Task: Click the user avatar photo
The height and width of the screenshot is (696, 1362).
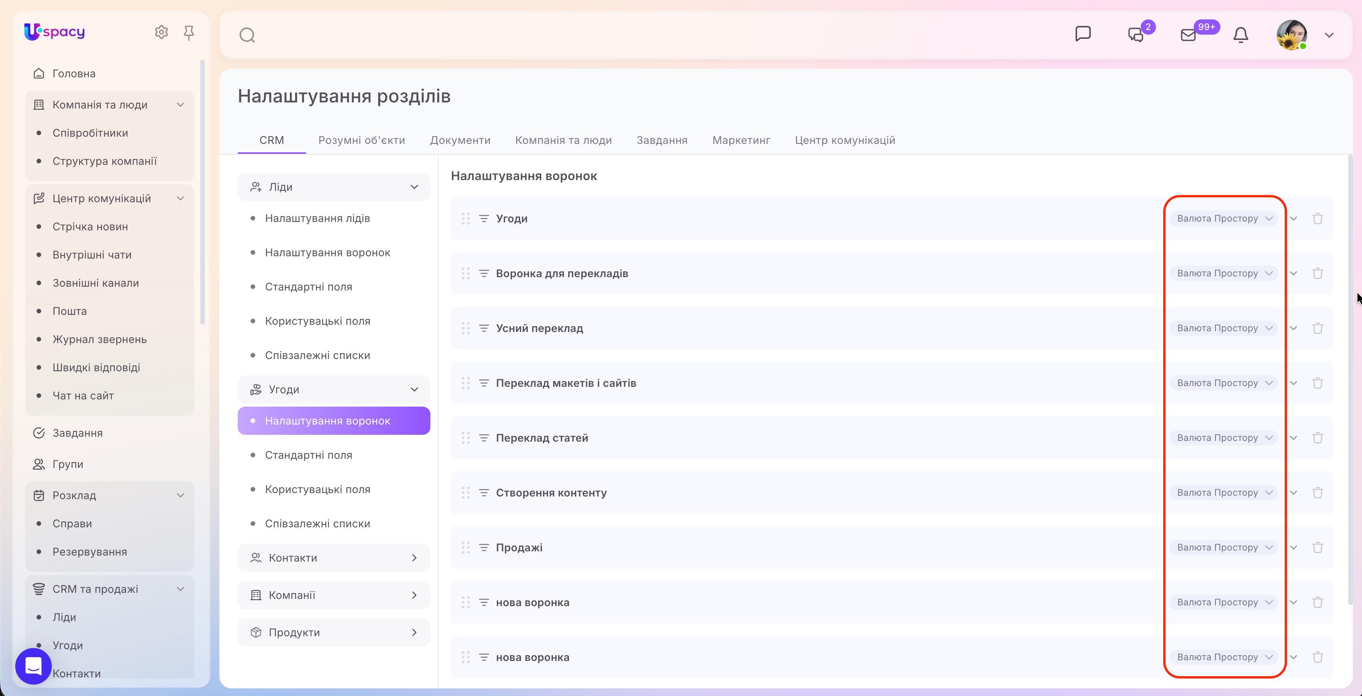Action: point(1292,35)
